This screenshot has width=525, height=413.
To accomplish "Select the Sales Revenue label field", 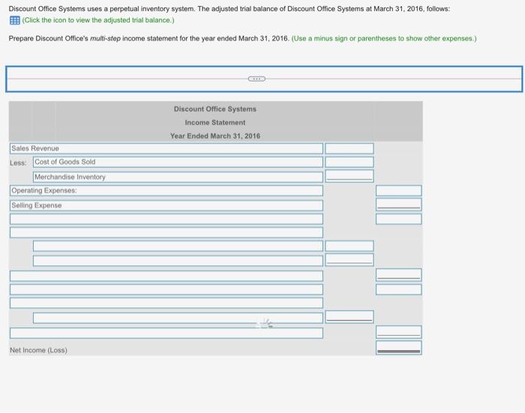I will tap(166, 148).
